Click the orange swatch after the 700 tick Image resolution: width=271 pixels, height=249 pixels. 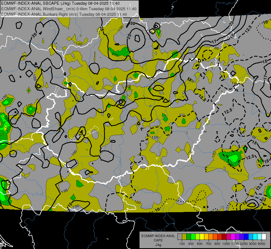coord(211,237)
